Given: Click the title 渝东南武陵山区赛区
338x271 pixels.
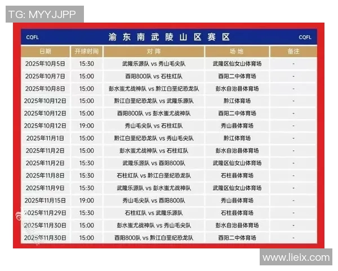Looking at the screenshot, I should [169, 37].
